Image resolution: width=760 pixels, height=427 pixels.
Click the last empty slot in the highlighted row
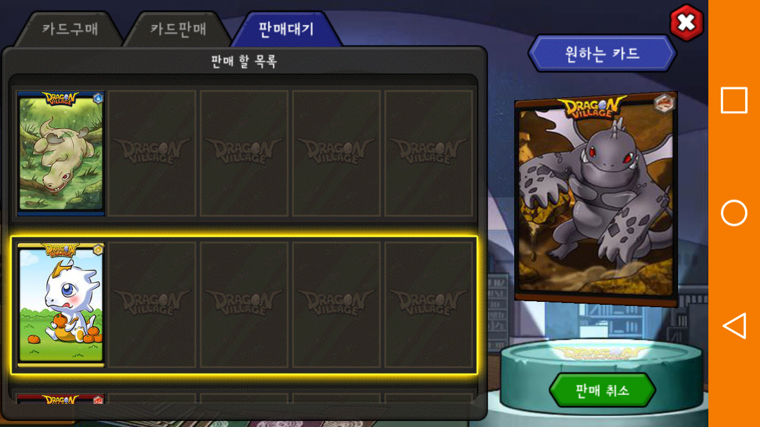pos(429,305)
